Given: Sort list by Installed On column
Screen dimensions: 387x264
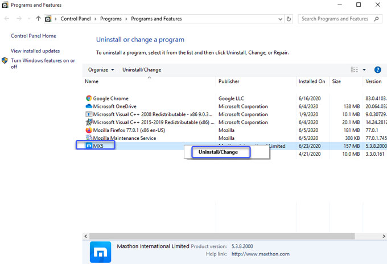Looking at the screenshot, I should (312, 81).
